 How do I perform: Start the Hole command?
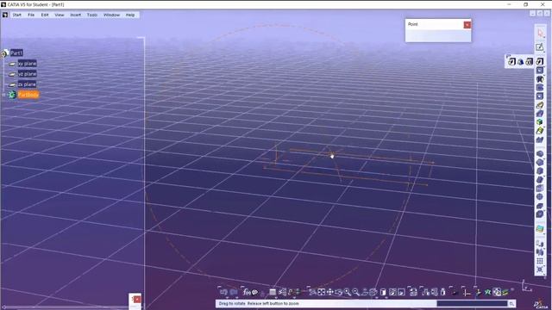point(540,96)
